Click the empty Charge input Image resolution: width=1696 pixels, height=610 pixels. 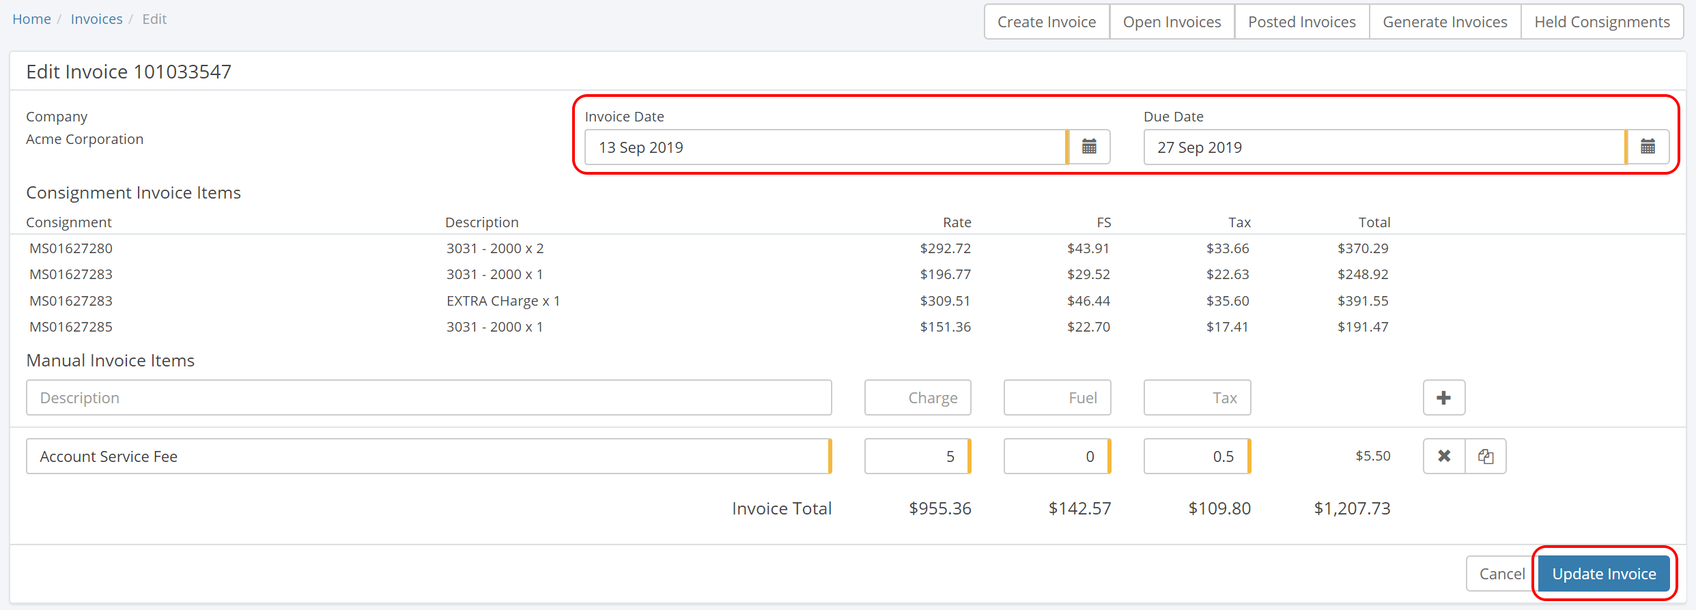(x=918, y=398)
